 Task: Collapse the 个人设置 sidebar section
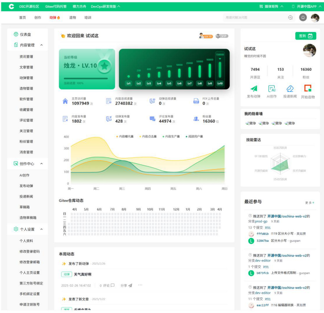(42, 229)
